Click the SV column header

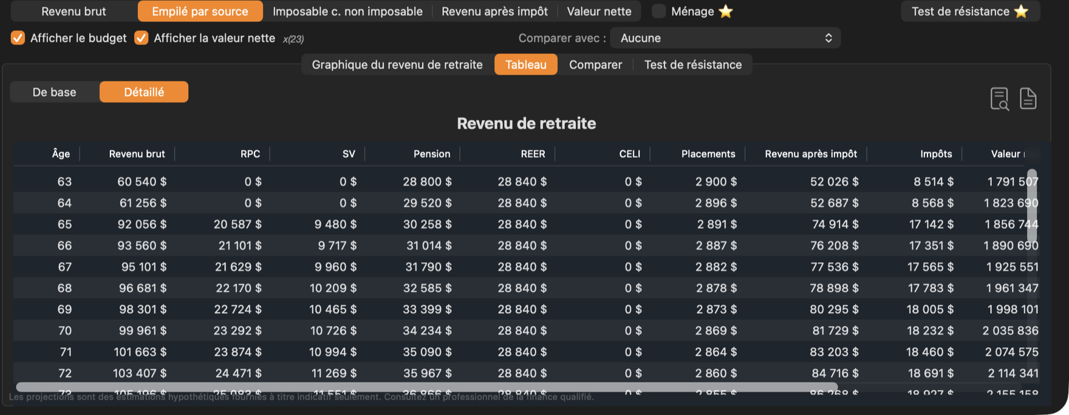coord(349,154)
